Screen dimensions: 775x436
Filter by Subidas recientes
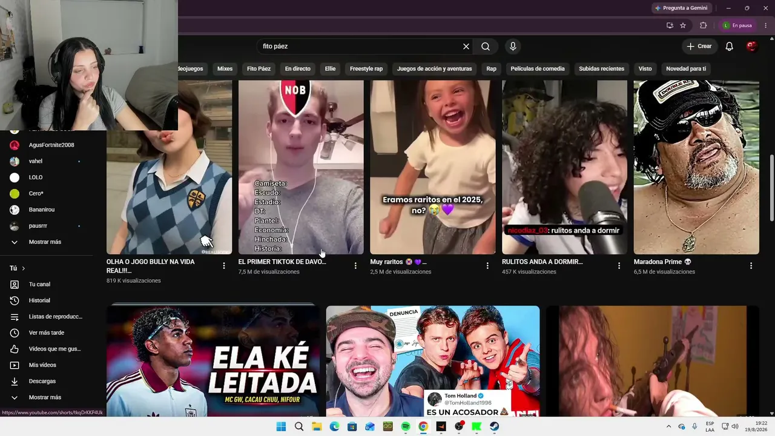(601, 69)
